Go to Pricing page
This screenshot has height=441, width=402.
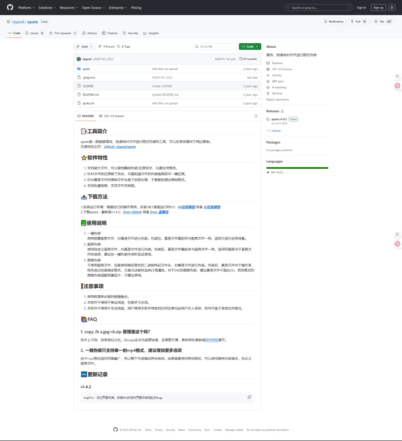point(136,8)
